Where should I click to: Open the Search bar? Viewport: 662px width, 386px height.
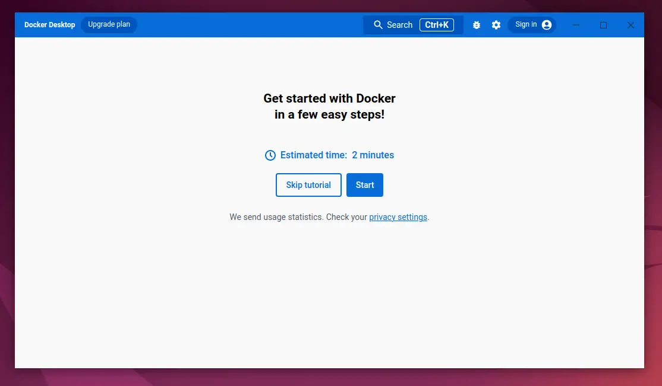413,25
